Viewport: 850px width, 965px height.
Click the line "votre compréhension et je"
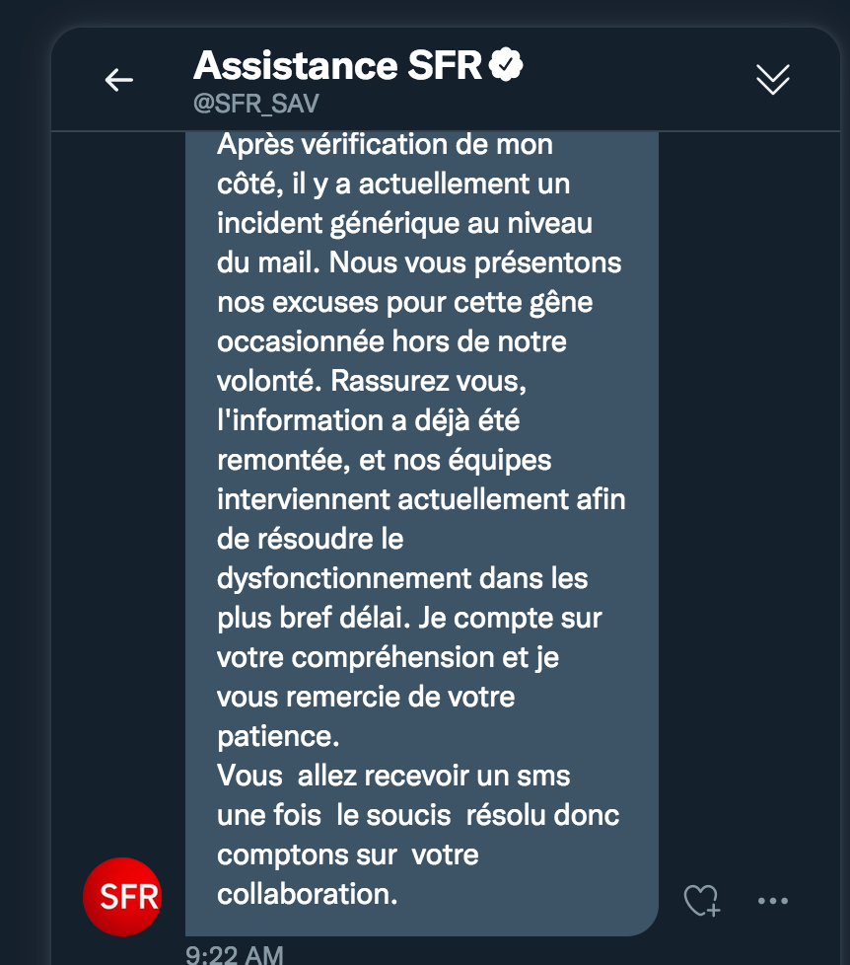[x=388, y=657]
